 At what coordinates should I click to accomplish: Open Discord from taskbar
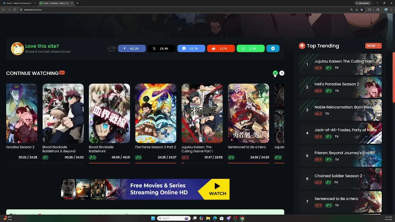pyautogui.click(x=229, y=218)
